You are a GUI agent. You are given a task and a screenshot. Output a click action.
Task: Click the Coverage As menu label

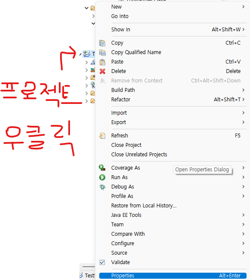125,168
